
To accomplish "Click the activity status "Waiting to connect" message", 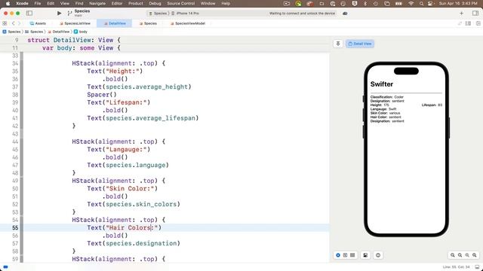I will pyautogui.click(x=302, y=14).
